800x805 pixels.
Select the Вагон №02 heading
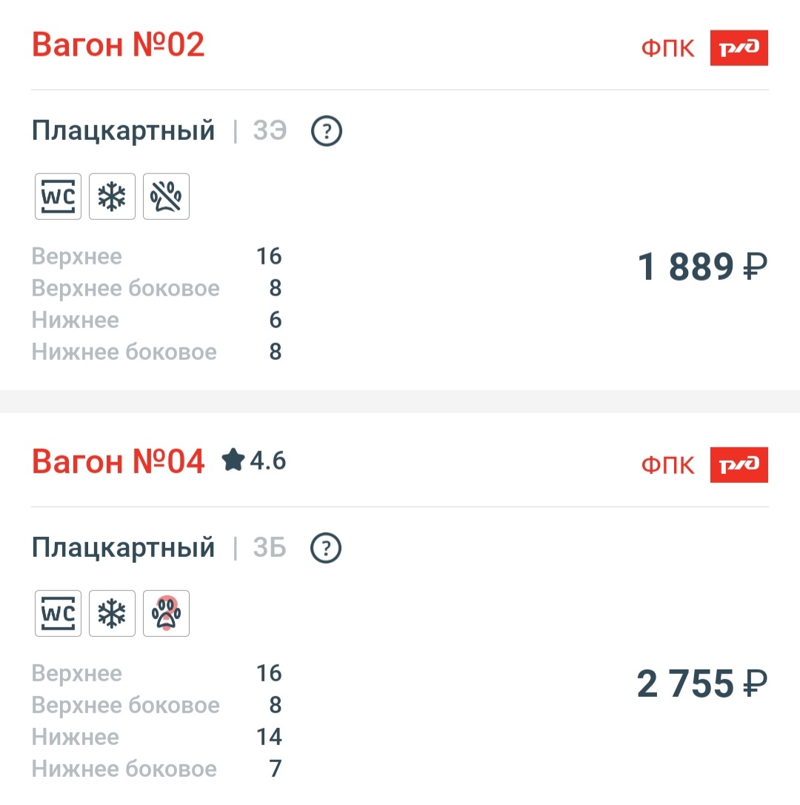(x=118, y=46)
